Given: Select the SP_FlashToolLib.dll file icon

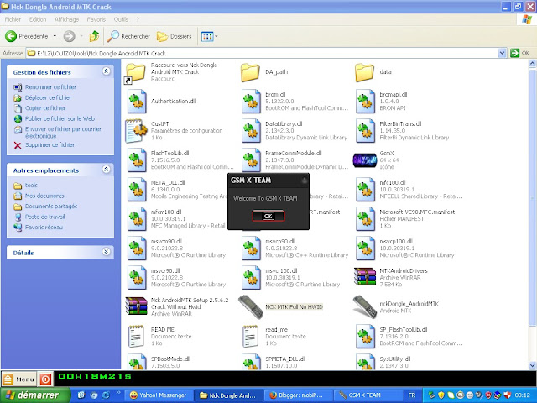Looking at the screenshot, I should click(366, 336).
